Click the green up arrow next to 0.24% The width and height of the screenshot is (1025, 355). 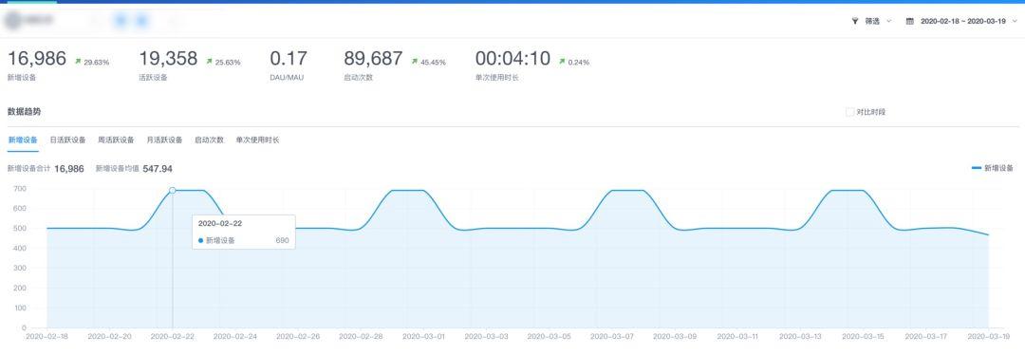(x=562, y=62)
